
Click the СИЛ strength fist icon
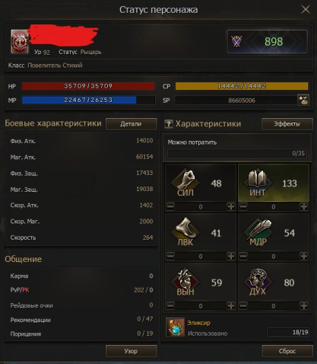click(185, 183)
